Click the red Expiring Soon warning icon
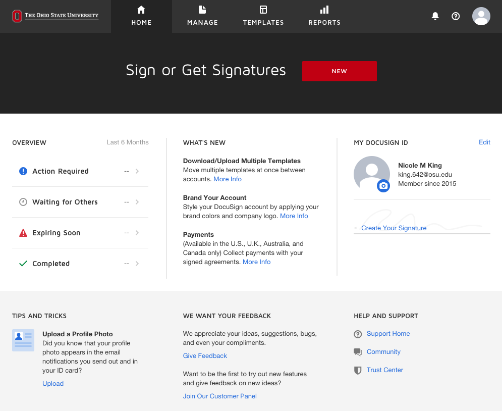The height and width of the screenshot is (411, 502). coord(23,233)
